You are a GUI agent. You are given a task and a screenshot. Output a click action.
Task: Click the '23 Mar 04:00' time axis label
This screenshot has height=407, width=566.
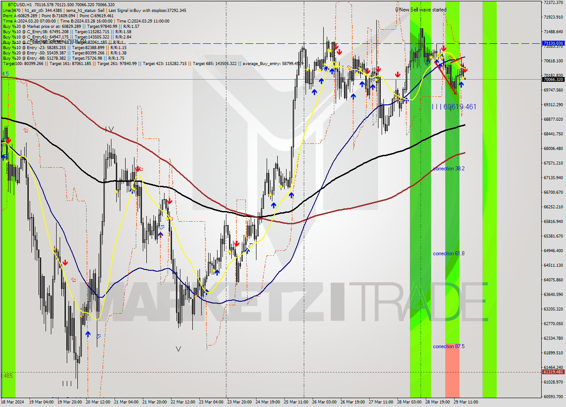[211, 402]
